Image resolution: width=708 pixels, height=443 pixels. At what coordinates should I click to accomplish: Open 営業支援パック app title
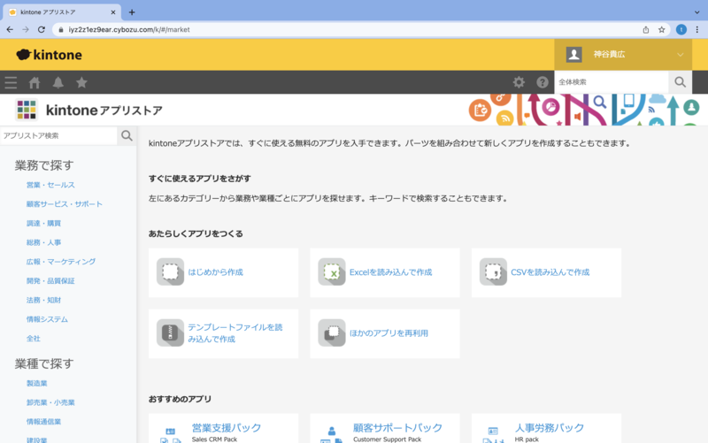pos(227,428)
